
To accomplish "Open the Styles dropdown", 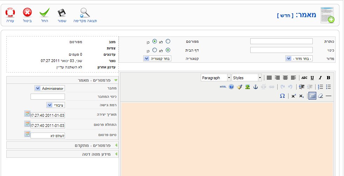I will (x=247, y=77).
